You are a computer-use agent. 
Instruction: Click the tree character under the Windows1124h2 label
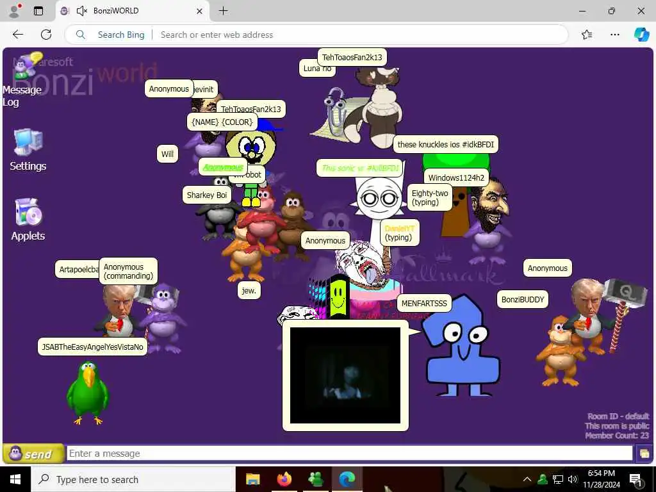455,197
